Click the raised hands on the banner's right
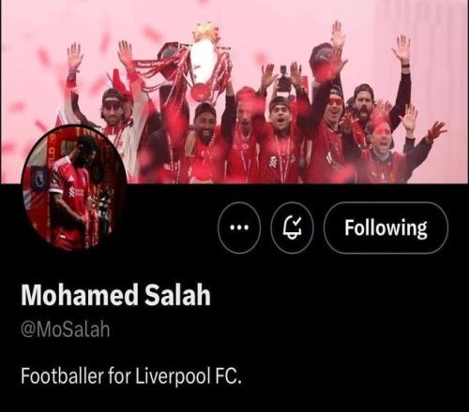469x412 pixels. 401,50
